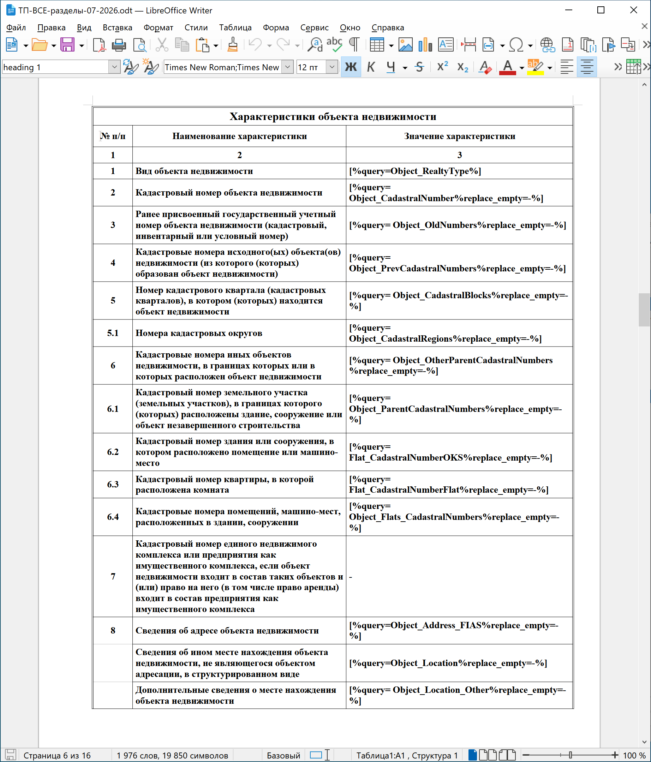Open the Сервис menu
The width and height of the screenshot is (651, 762).
[314, 28]
